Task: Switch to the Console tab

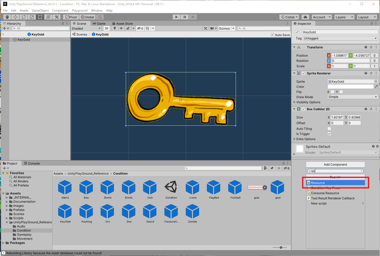Action: (32, 163)
